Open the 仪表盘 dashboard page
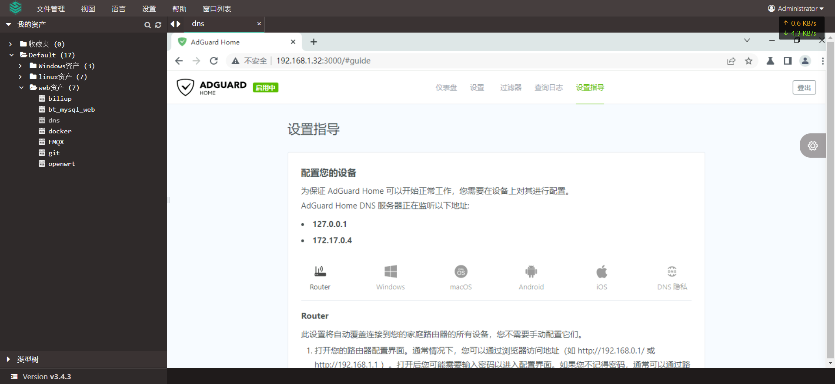Image resolution: width=835 pixels, height=384 pixels. (x=446, y=87)
